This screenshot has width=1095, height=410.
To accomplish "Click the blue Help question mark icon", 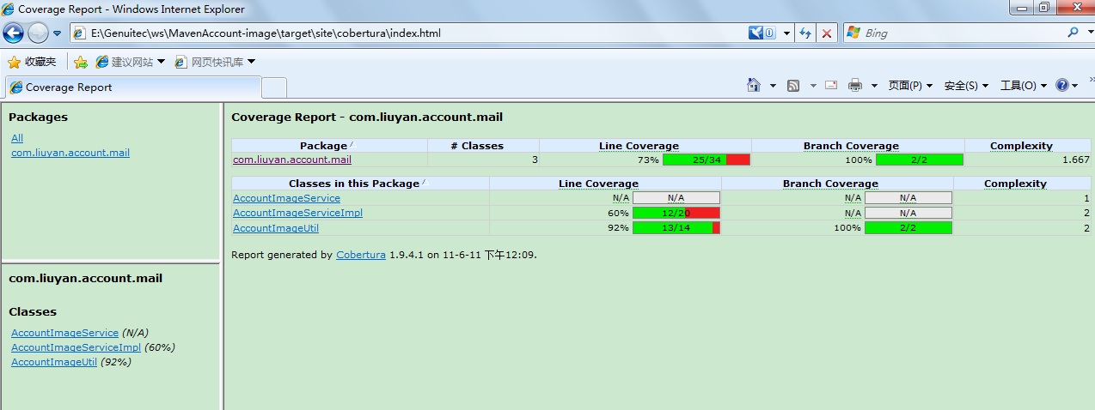I will (1062, 85).
